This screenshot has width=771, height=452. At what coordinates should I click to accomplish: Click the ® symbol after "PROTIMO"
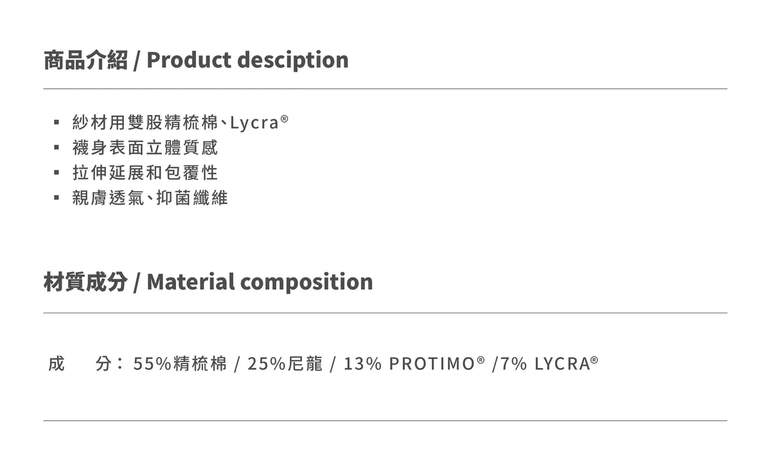(x=481, y=360)
